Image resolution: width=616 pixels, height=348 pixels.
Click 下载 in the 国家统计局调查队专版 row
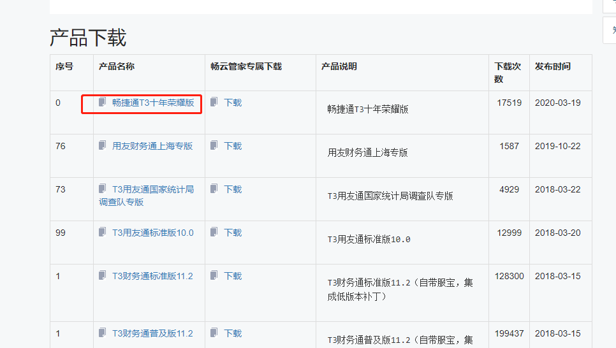[233, 189]
